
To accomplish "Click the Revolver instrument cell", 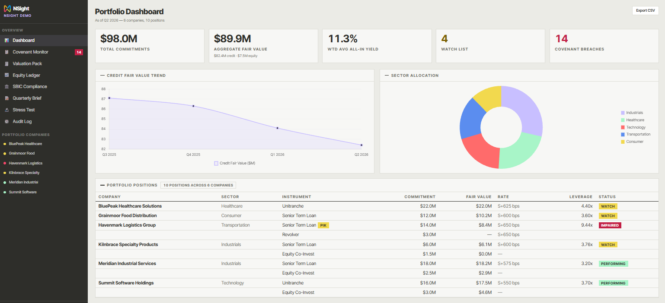I will tap(291, 235).
